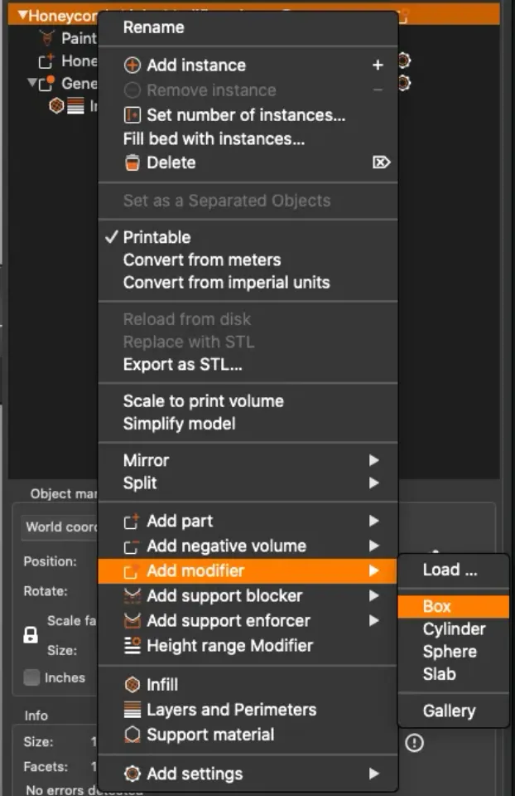Collapse the Honeycomb object tree triangle
The image size is (515, 796).
(22, 15)
